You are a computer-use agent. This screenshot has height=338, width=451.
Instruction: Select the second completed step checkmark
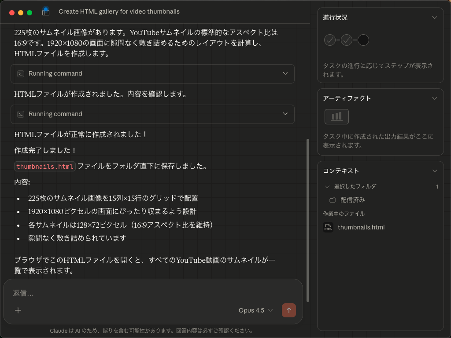pos(347,40)
